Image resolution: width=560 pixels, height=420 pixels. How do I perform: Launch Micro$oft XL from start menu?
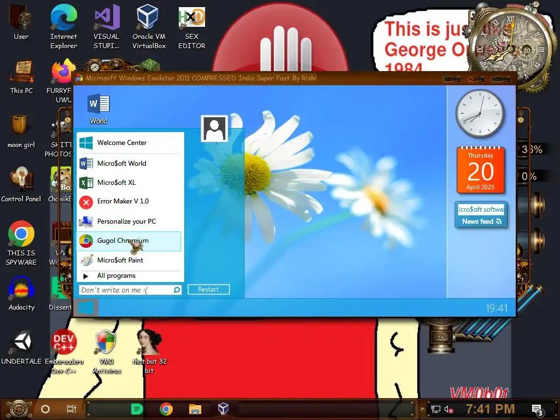pos(130,183)
